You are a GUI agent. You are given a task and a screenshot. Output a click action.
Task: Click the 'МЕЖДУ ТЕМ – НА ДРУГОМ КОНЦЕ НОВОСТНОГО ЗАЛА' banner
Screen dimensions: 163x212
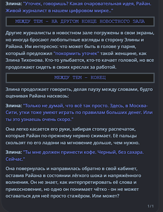(80, 22)
